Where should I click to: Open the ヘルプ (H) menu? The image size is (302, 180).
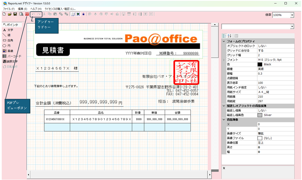(x=36, y=9)
